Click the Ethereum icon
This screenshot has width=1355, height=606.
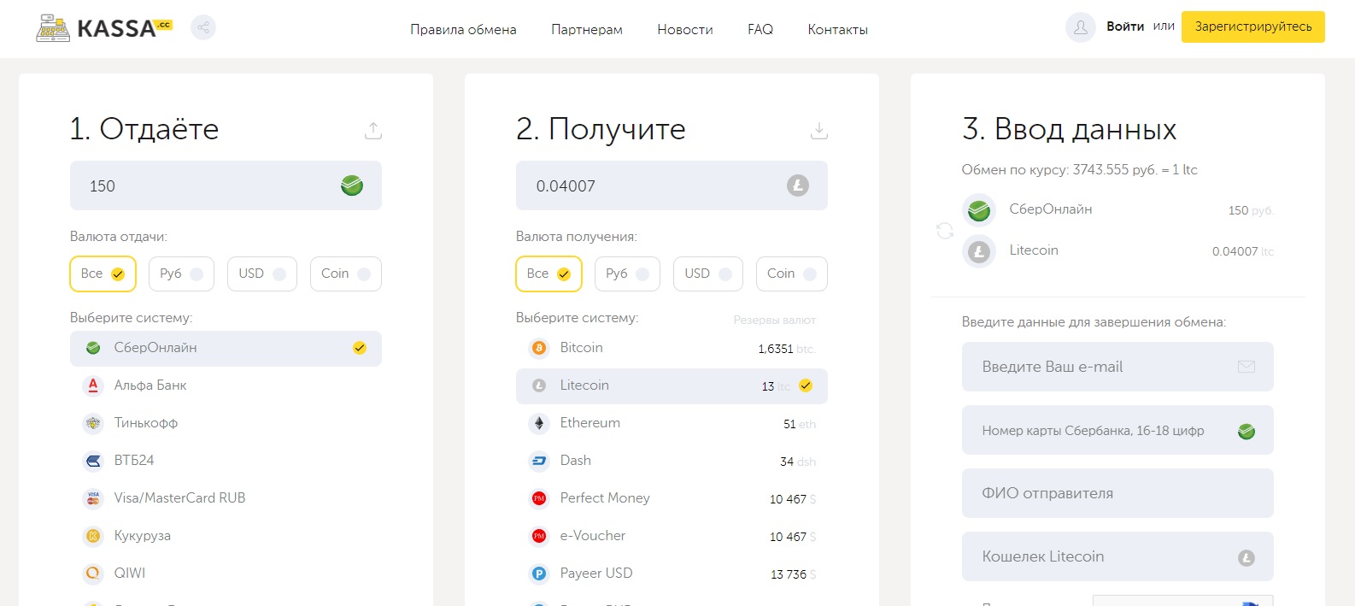coord(539,423)
